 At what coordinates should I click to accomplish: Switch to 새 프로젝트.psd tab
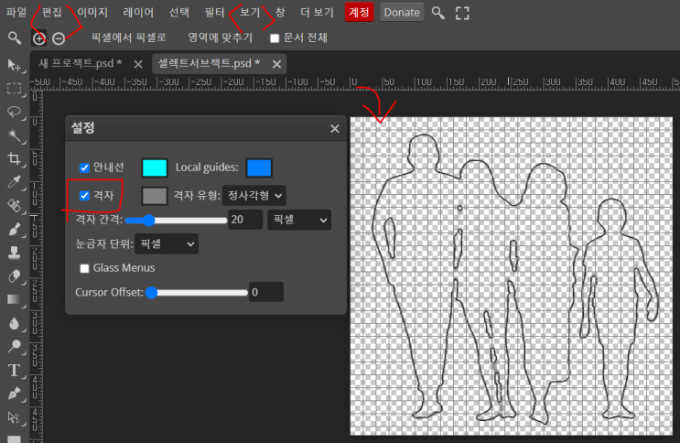81,64
